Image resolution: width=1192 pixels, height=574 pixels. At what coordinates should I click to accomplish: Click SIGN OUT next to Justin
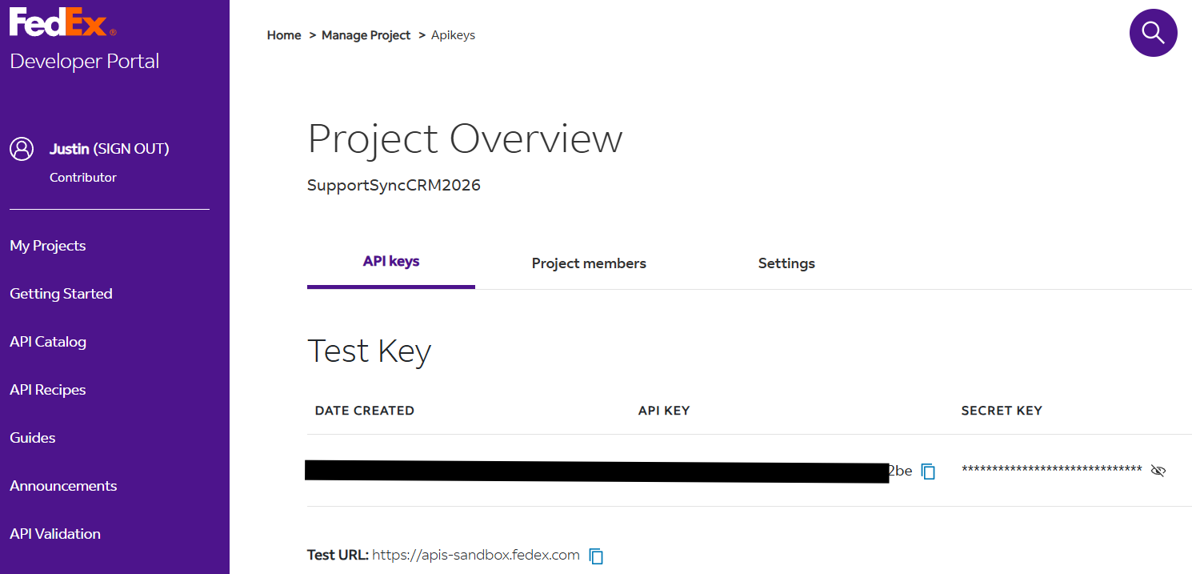click(131, 149)
